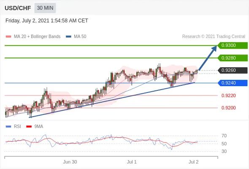Click the Jun 30 date axis label
The image size is (249, 169).
coord(70,162)
